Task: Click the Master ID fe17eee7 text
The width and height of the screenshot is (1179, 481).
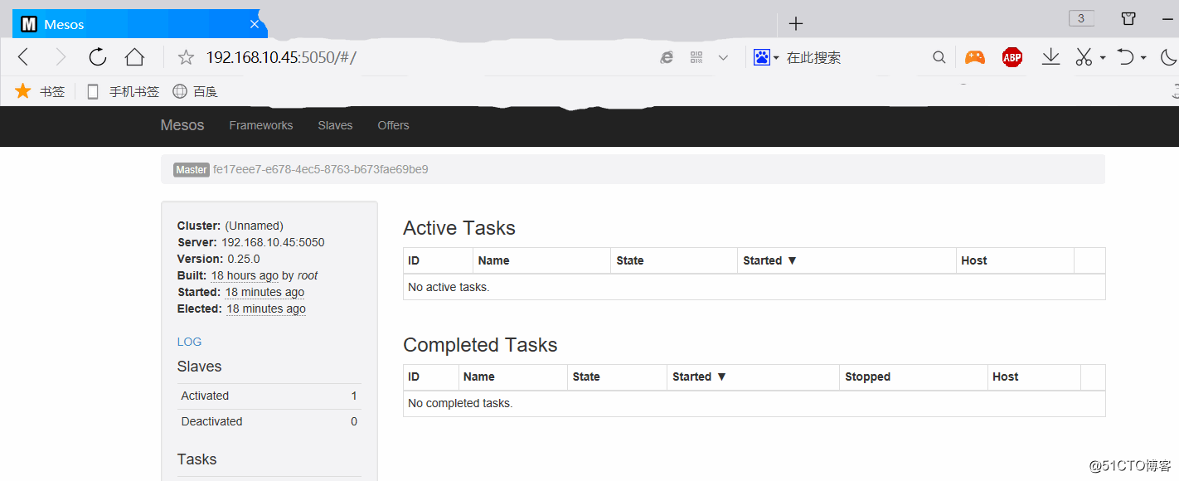Action: (320, 169)
